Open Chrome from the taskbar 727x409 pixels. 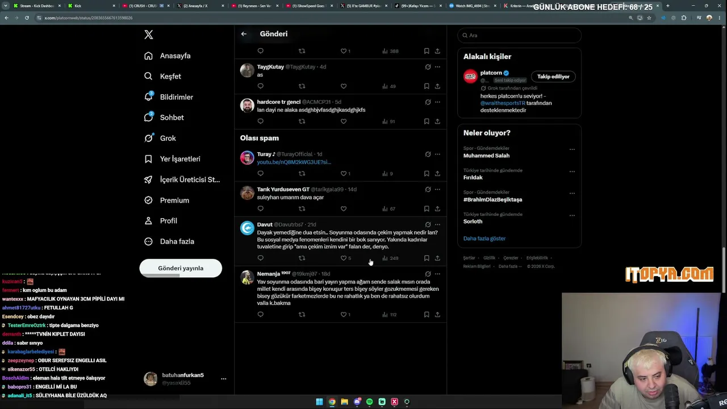332,402
